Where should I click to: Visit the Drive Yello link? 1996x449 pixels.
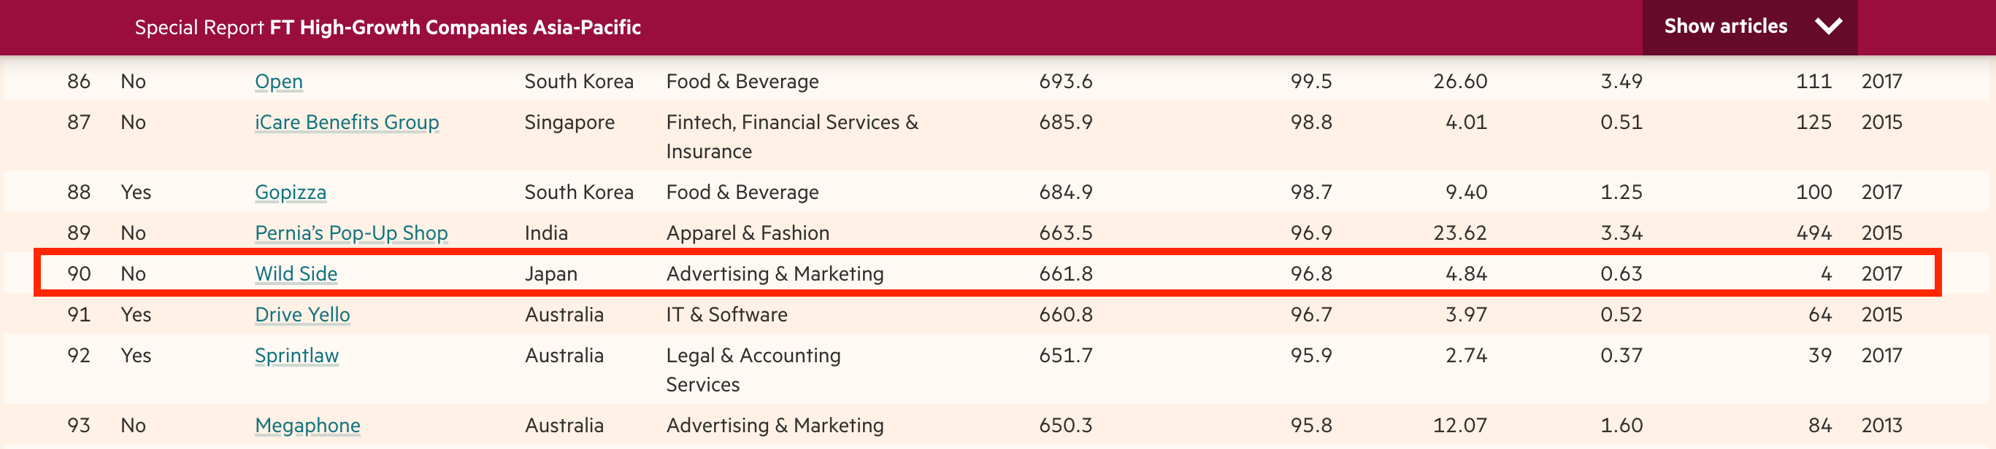302,315
